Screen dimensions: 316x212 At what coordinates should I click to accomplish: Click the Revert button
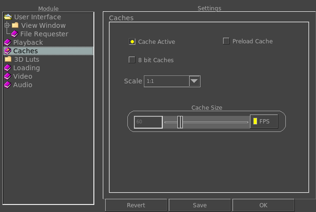[x=136, y=205]
